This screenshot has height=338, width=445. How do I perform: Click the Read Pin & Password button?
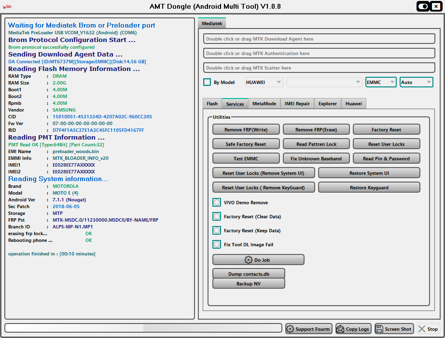click(x=386, y=158)
